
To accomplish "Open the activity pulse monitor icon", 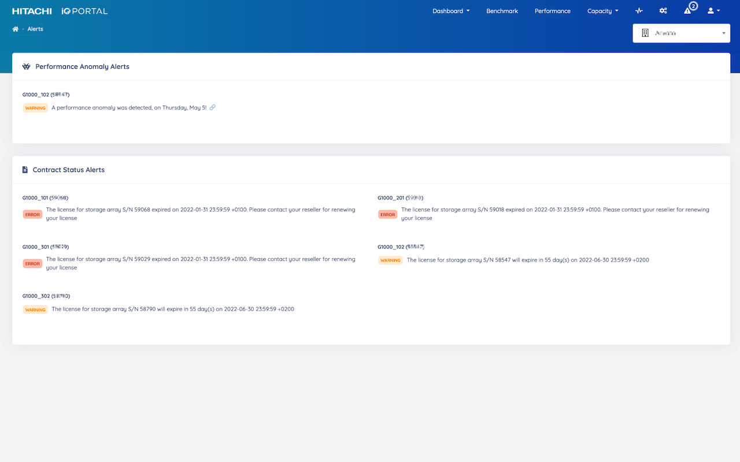I will point(639,11).
